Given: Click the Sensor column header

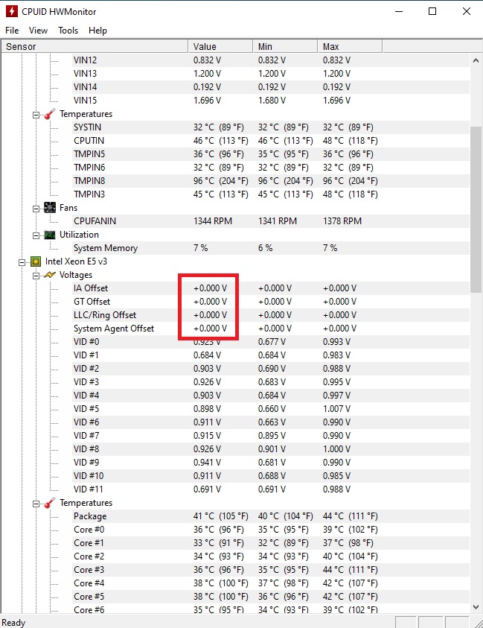Looking at the screenshot, I should pos(93,46).
